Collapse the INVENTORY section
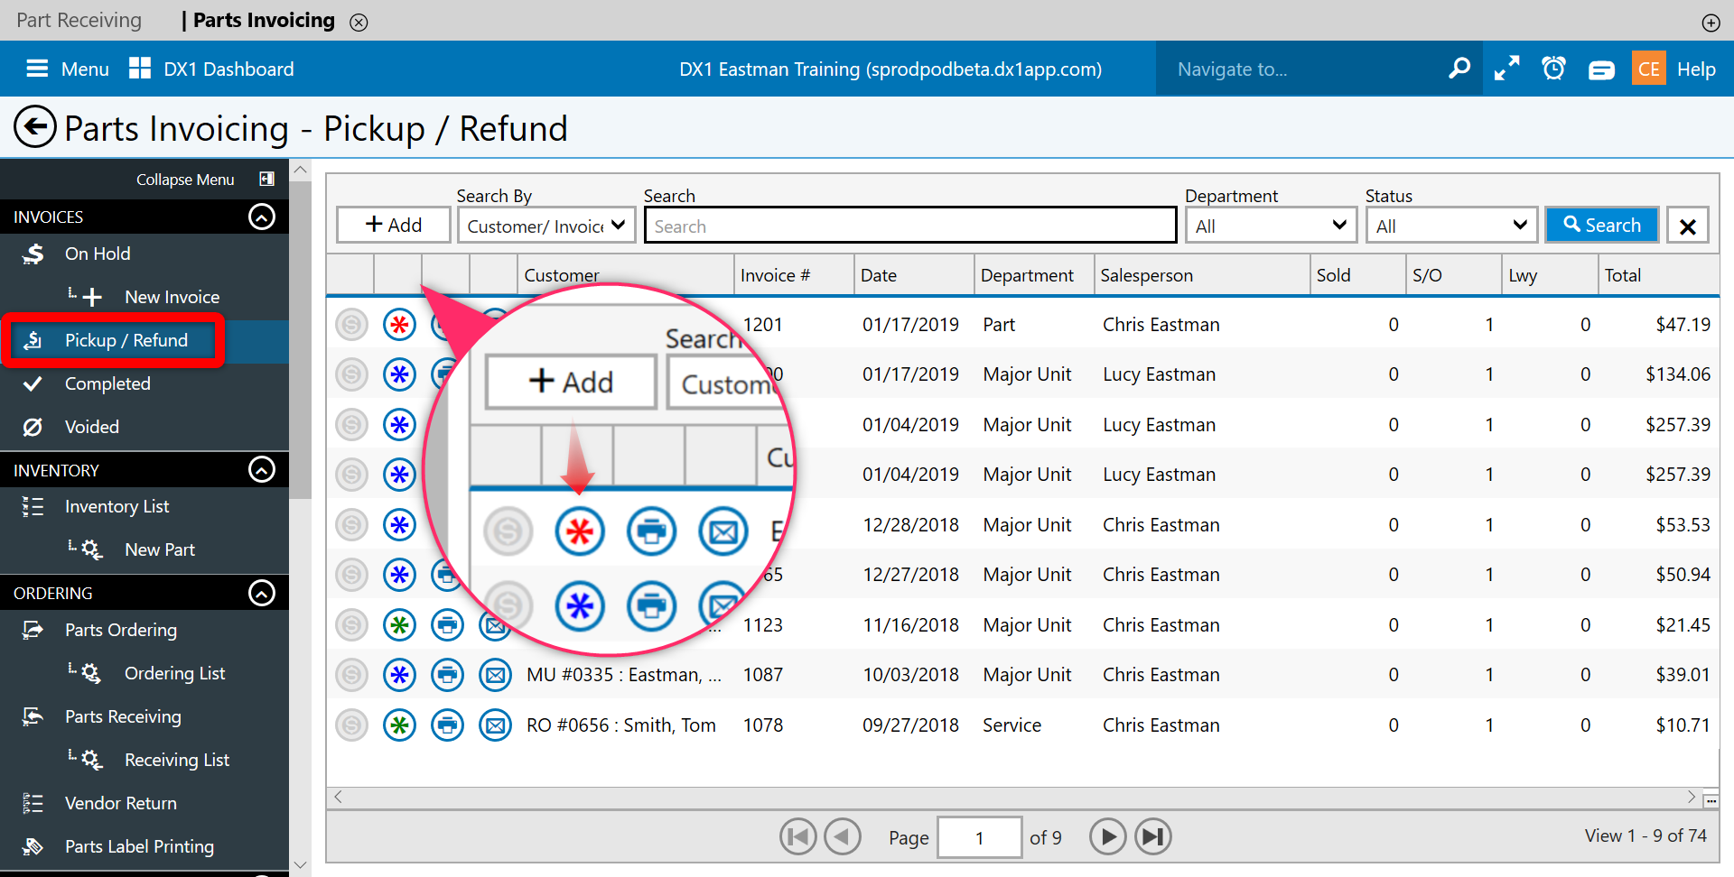Screen dimensions: 1734x877 pos(262,470)
